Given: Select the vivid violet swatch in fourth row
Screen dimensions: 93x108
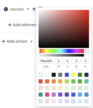Looking at the screenshot, I should pyautogui.click(x=60, y=95).
